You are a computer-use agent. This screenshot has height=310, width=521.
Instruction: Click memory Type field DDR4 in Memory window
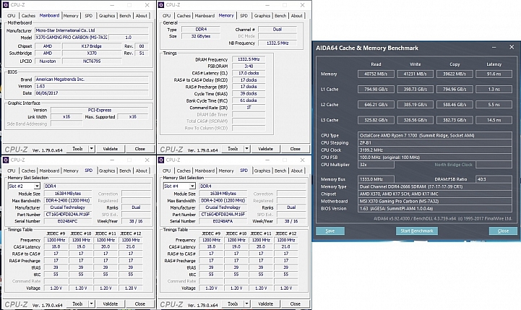pyautogui.click(x=201, y=29)
